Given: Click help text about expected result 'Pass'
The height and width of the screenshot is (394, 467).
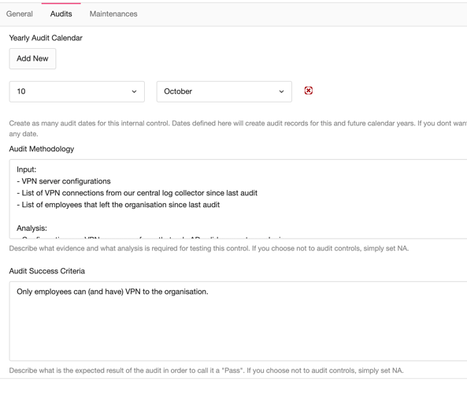Looking at the screenshot, I should [206, 370].
